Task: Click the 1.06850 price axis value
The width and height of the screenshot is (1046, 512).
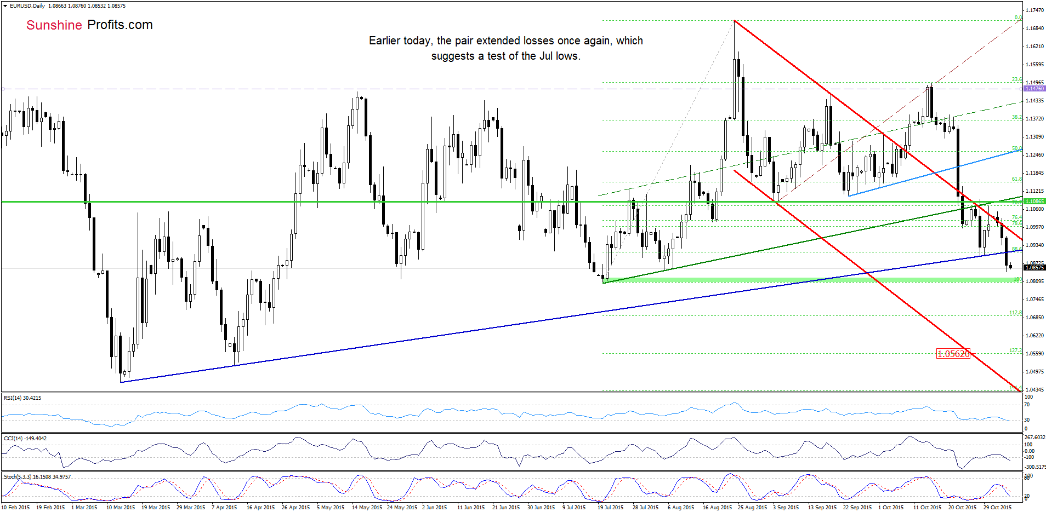Action: pyautogui.click(x=1034, y=318)
